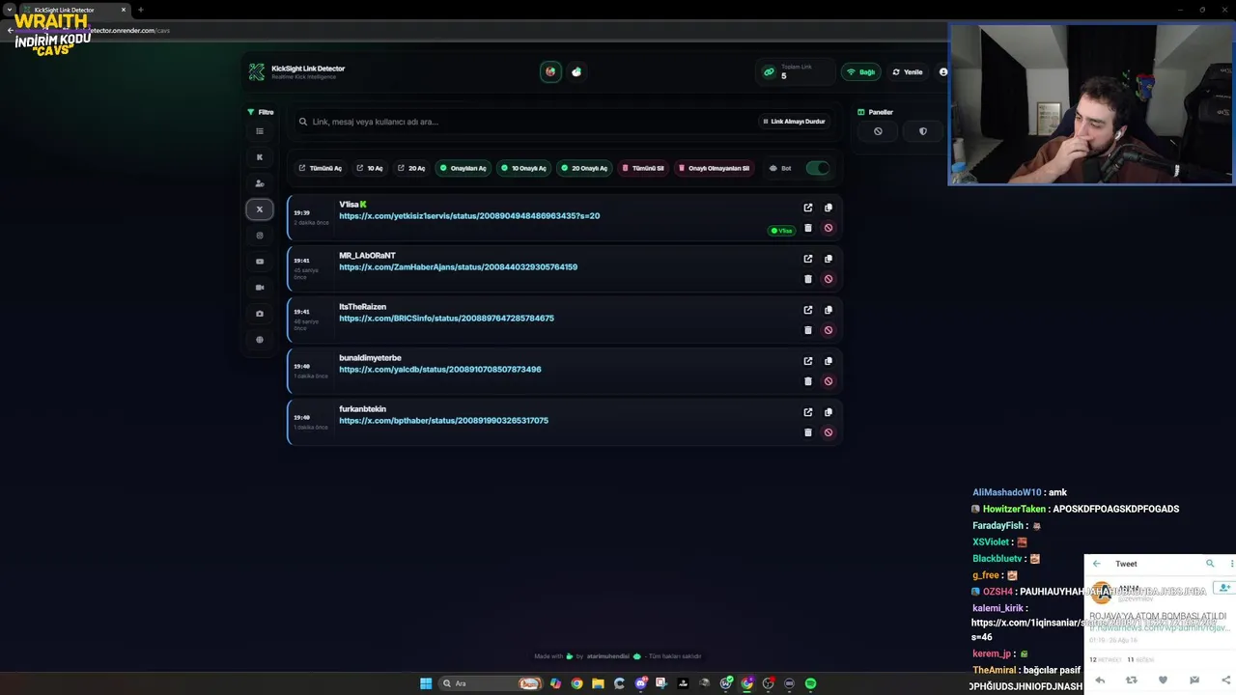Click the 20 Onaylı Aç button

coord(584,168)
